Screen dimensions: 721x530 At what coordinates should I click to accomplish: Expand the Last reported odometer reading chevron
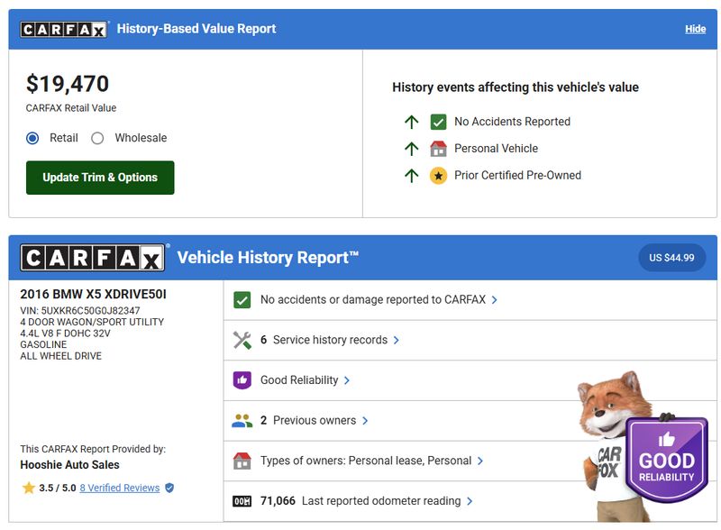[470, 501]
